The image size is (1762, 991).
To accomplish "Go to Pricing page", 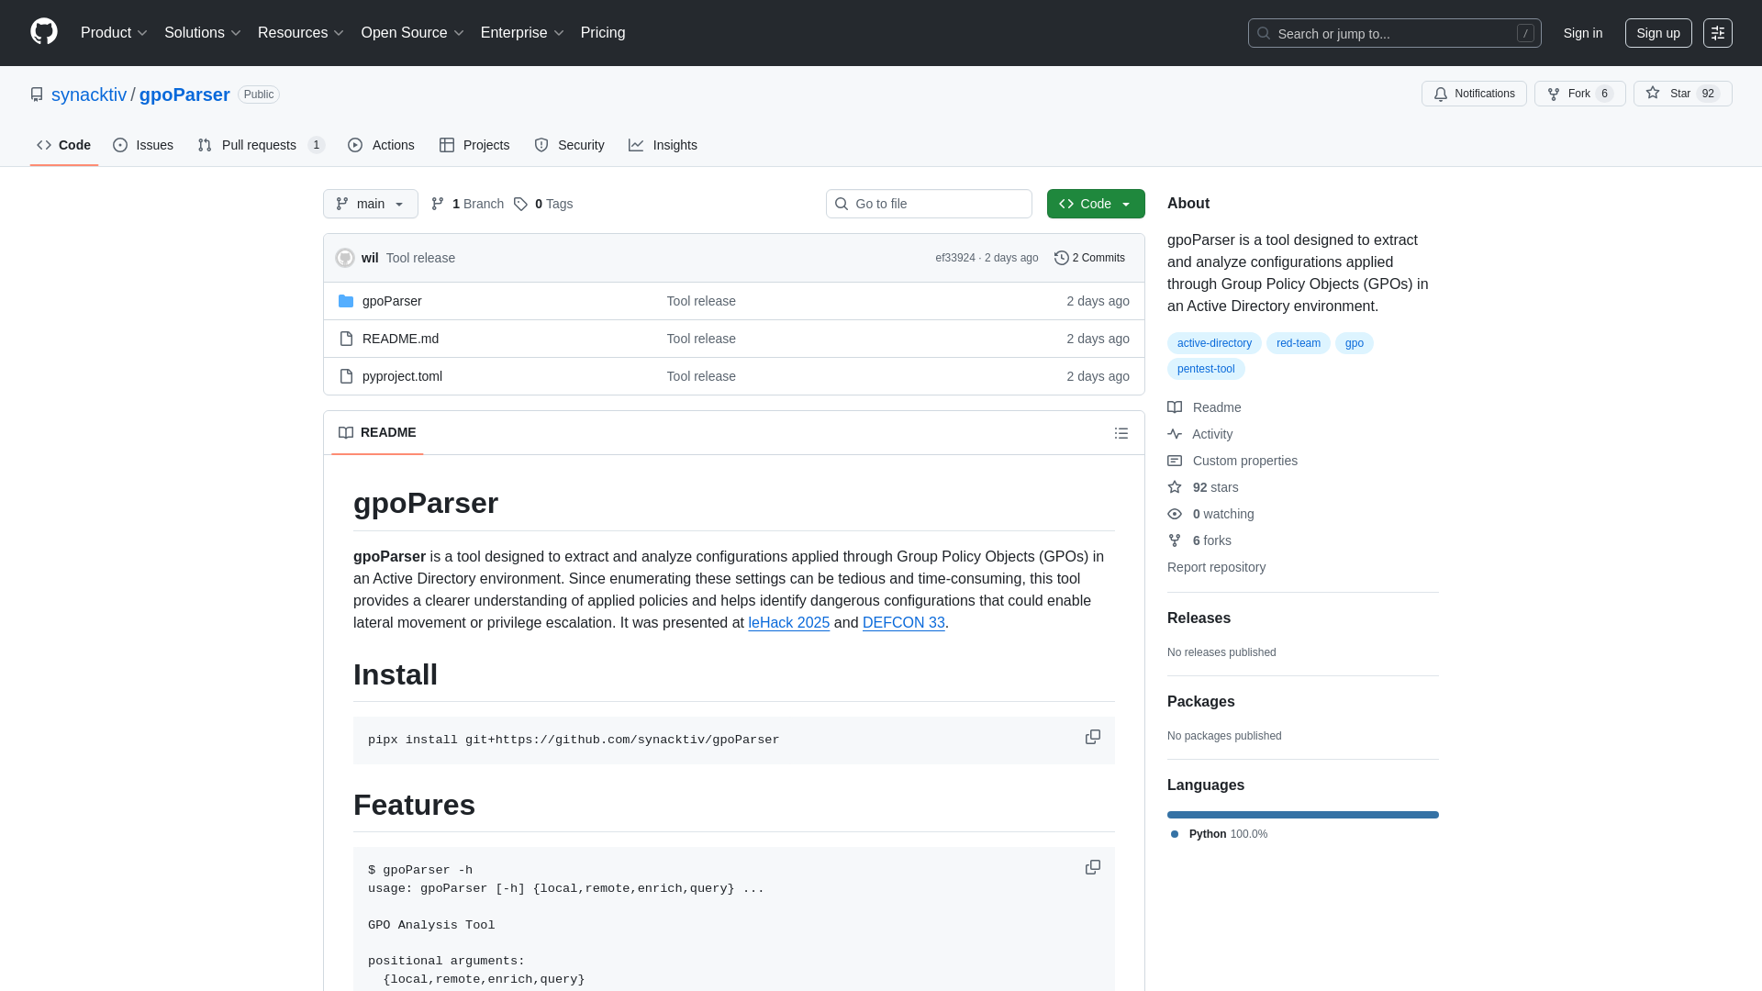I will click(603, 33).
